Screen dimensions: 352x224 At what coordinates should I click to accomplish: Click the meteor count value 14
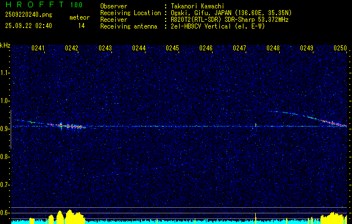pyautogui.click(x=81, y=26)
